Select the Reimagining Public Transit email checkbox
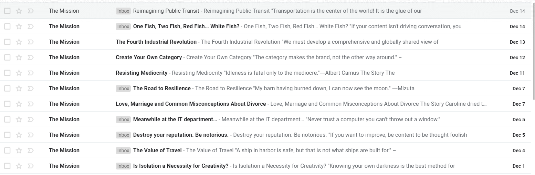The image size is (535, 175). click(7, 11)
